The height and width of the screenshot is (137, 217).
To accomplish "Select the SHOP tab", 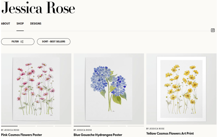I will tap(20, 24).
